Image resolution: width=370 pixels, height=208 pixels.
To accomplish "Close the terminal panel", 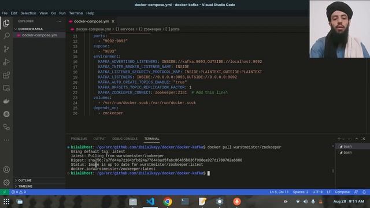I will [364, 139].
